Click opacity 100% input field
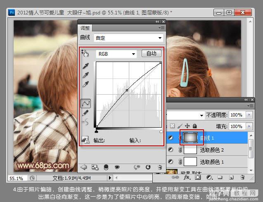 tap(237, 115)
